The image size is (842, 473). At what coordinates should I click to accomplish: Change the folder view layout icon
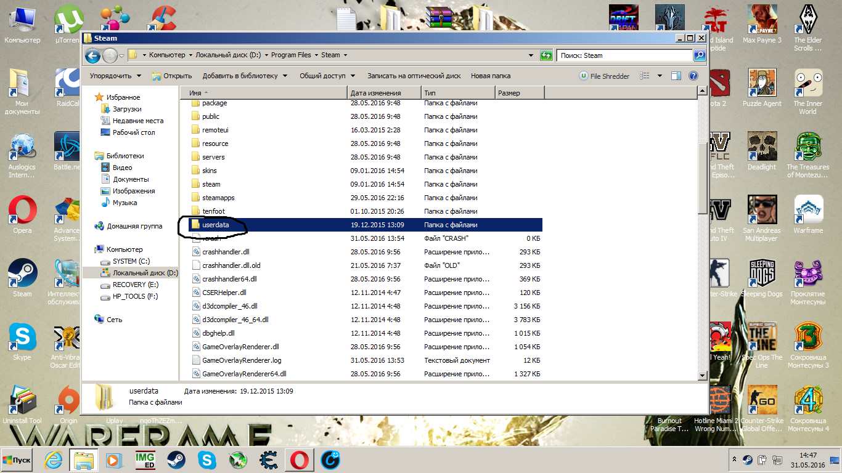645,76
